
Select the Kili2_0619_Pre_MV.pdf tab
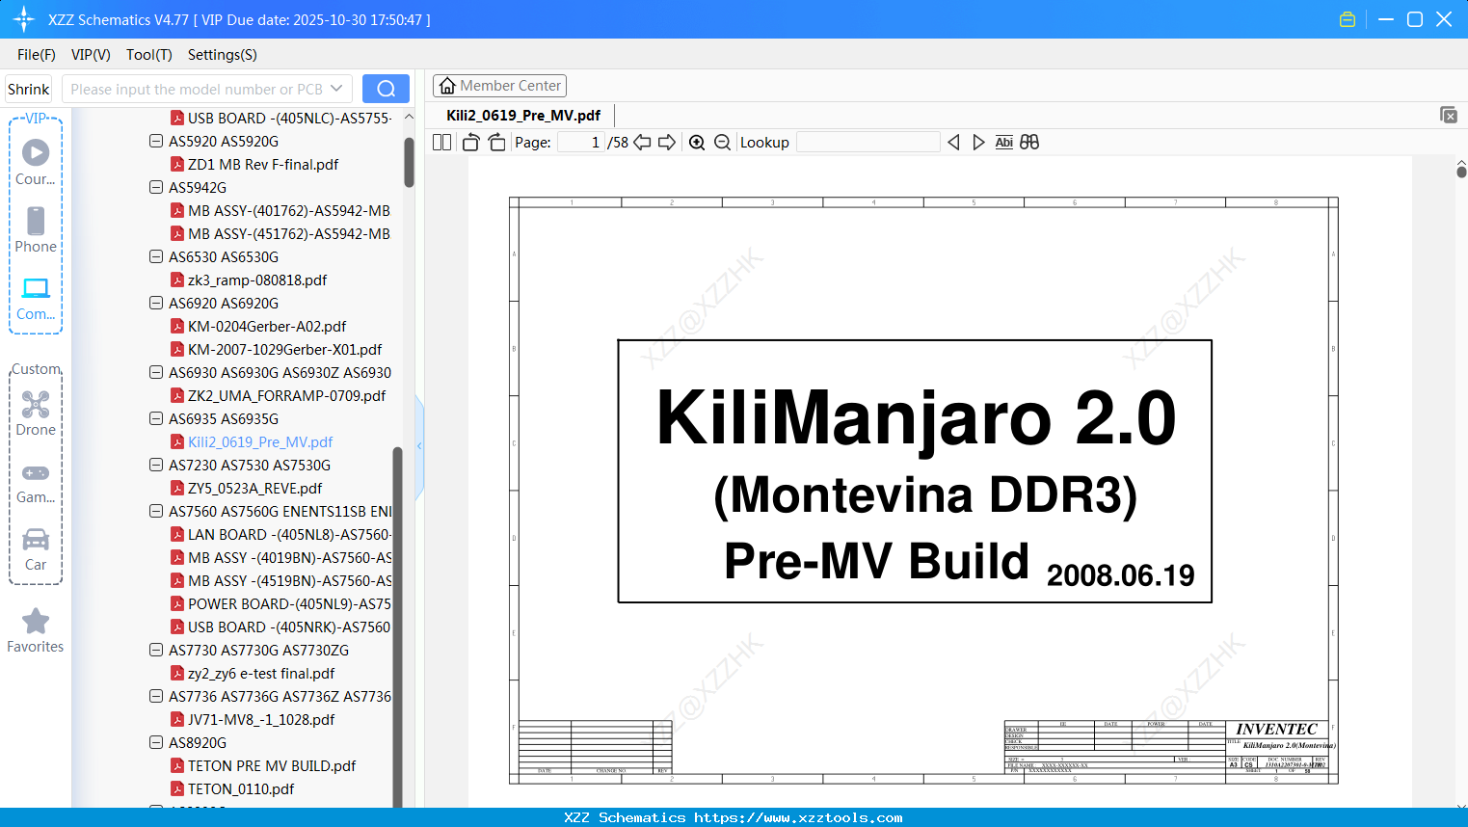523,116
